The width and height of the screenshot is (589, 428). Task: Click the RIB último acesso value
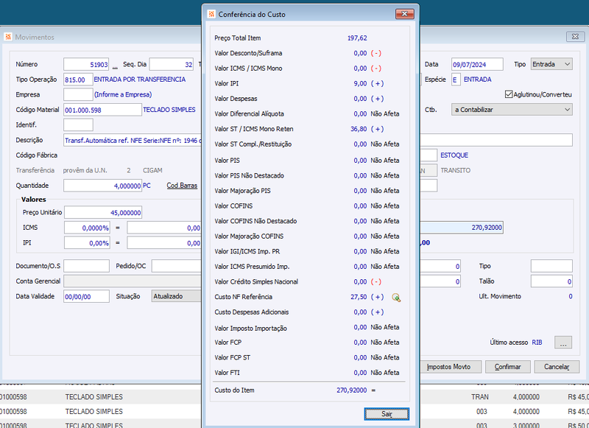[x=537, y=343]
